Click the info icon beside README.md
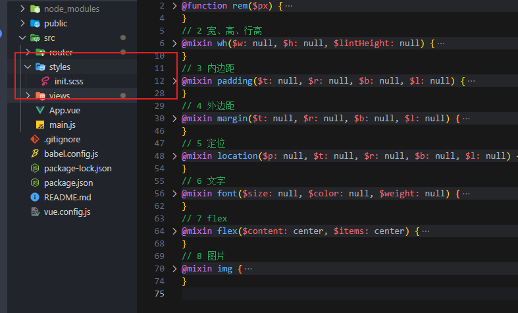This screenshot has width=518, height=313. [x=35, y=197]
